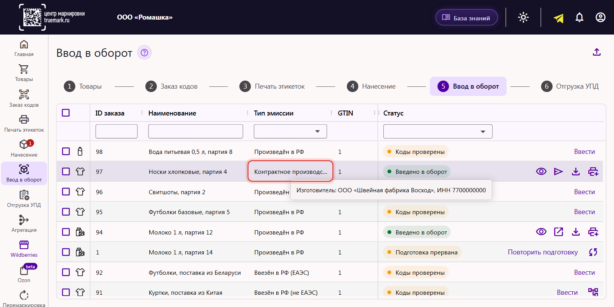Open the Telegram paper plane icon
Image resolution: width=614 pixels, height=307 pixels.
(x=559, y=18)
